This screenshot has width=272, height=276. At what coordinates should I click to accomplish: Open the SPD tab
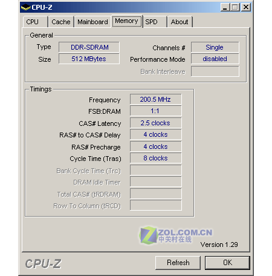pyautogui.click(x=155, y=22)
